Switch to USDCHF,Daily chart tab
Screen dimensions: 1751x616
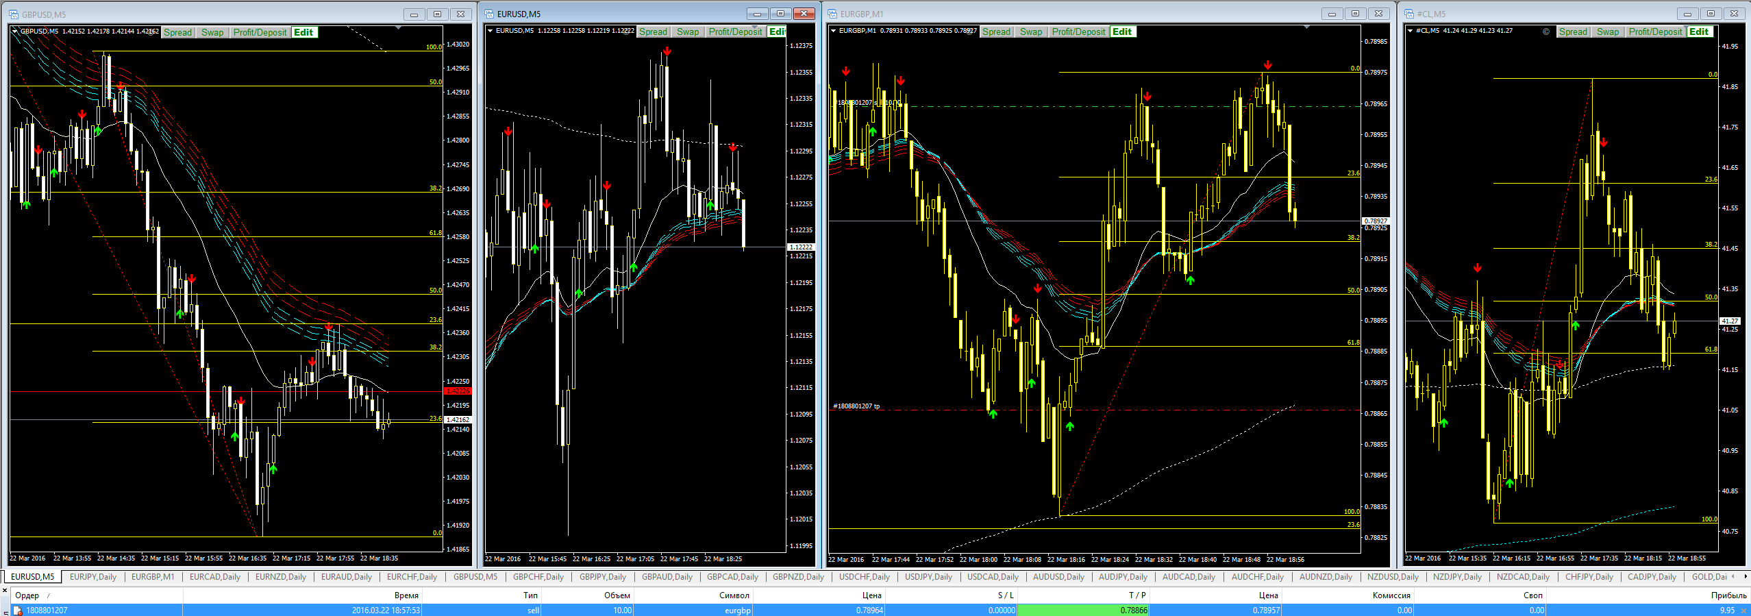pyautogui.click(x=865, y=576)
